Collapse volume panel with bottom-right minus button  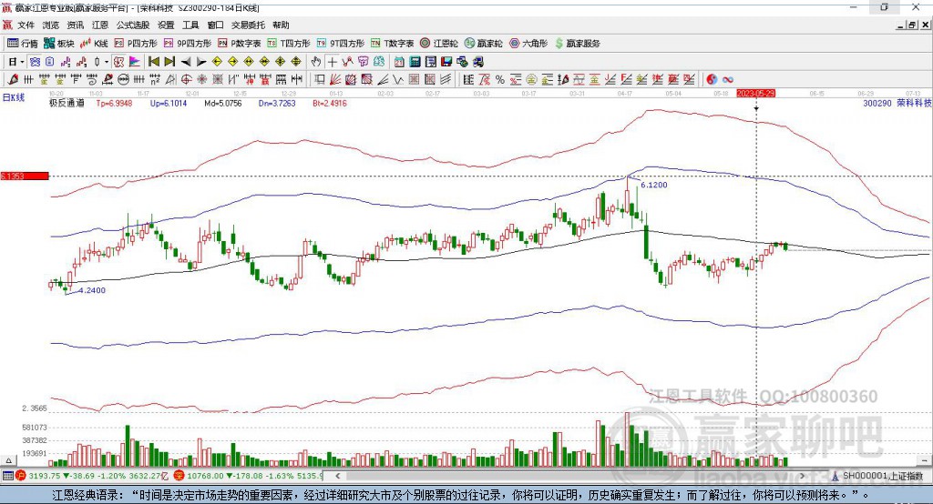(x=925, y=460)
